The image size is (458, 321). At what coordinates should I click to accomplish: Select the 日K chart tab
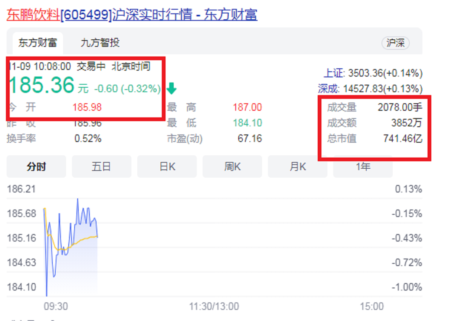tap(167, 166)
